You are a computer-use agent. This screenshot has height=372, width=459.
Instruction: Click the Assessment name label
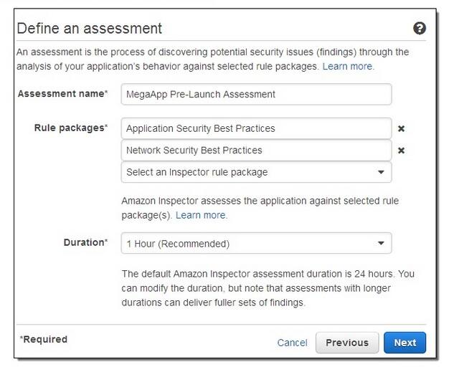pyautogui.click(x=62, y=94)
